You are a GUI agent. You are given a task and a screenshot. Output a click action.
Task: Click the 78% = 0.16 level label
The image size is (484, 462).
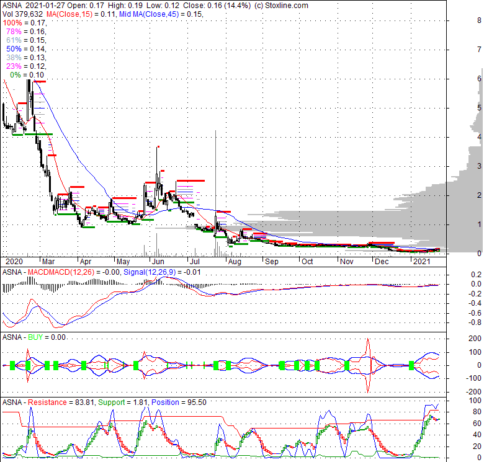26,32
